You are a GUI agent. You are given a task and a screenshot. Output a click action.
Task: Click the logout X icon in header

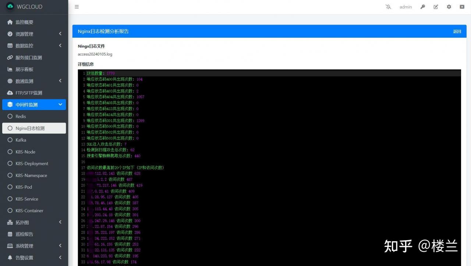(x=462, y=7)
